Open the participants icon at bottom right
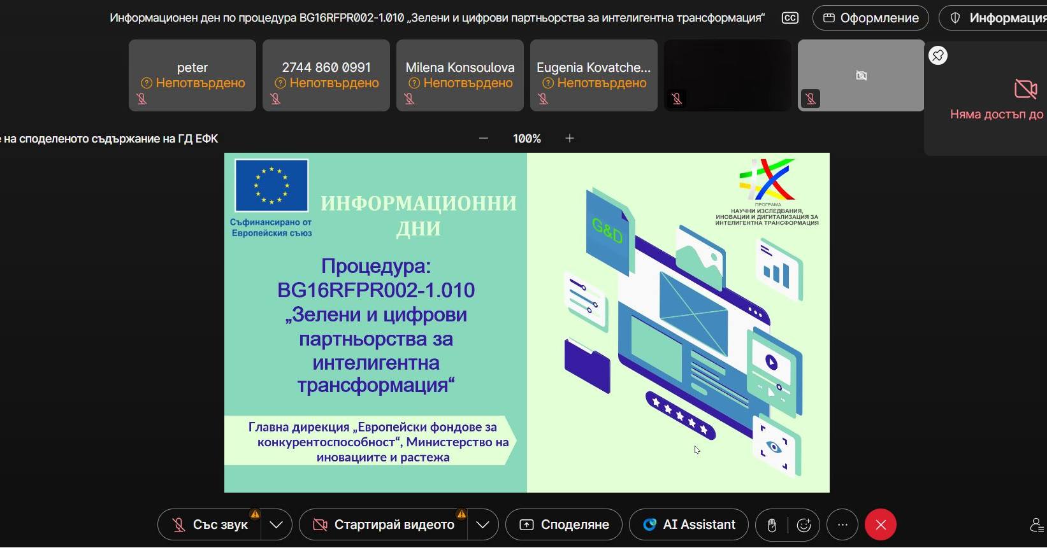This screenshot has height=548, width=1047. [x=1037, y=525]
